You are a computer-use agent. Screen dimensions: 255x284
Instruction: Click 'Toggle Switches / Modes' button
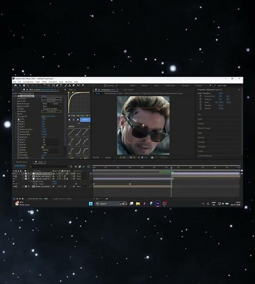point(62,199)
